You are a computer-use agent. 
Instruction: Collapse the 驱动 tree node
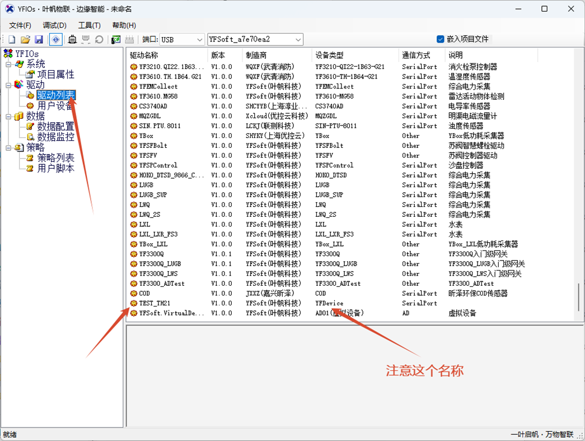click(x=8, y=85)
